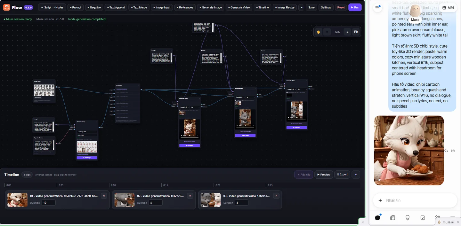Export the timeline
461x226 pixels.
pos(342,175)
